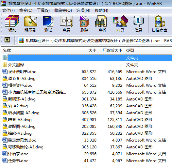This screenshot has width=172, height=167.
Task: Open the View (查看) toolbar icon
Action: [66, 21]
